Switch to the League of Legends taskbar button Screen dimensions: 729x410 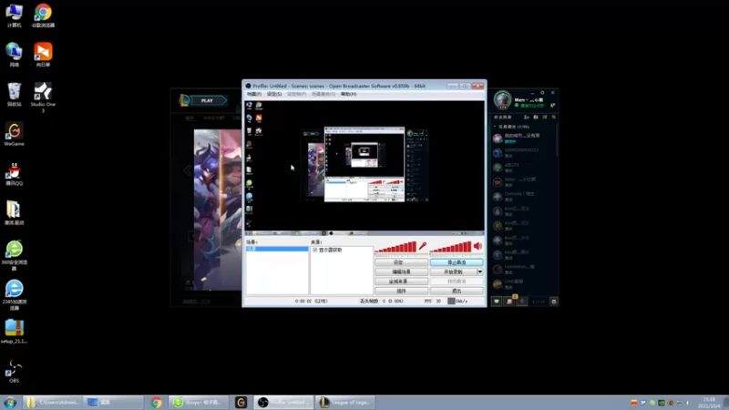click(344, 402)
